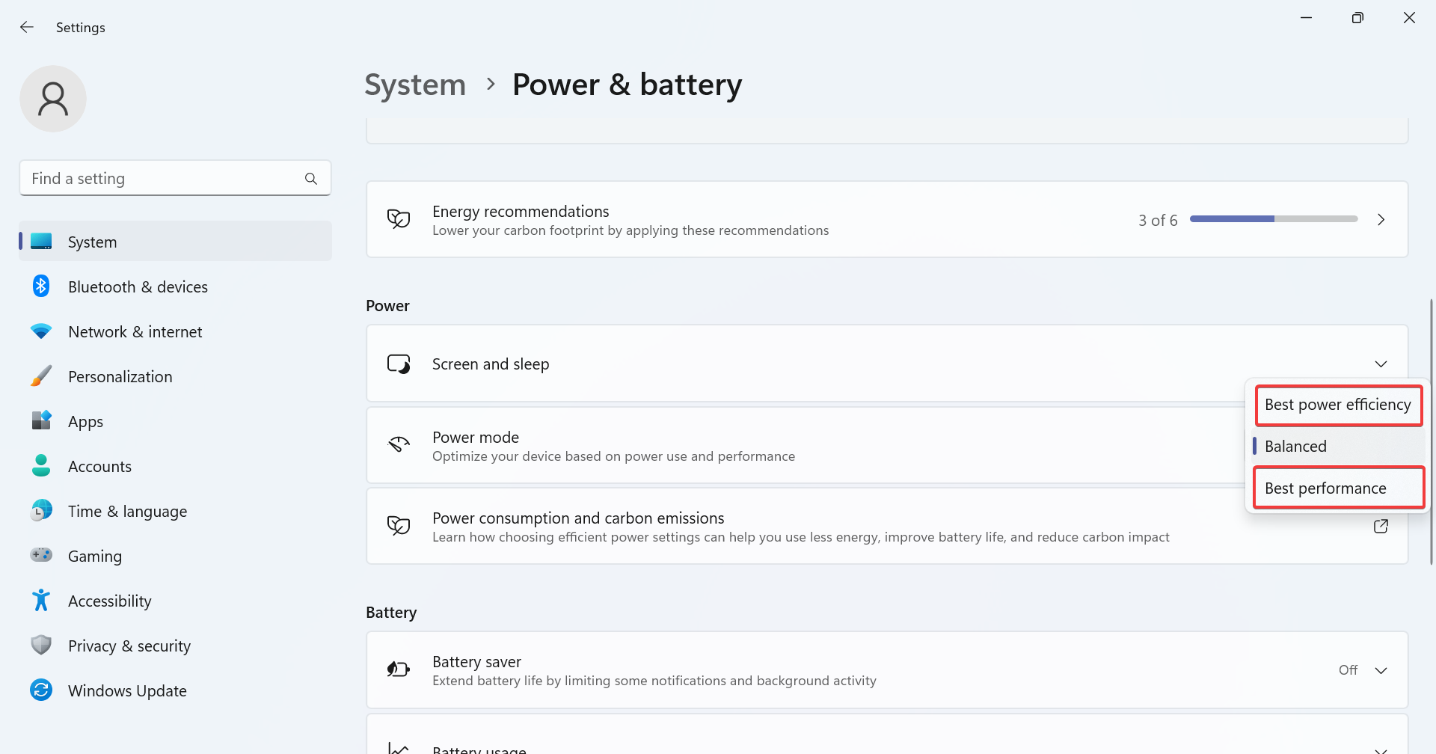Open Accounts settings
1436x754 pixels.
tap(175, 466)
